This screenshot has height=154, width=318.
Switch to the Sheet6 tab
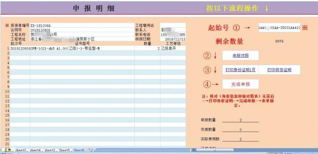(x=79, y=150)
